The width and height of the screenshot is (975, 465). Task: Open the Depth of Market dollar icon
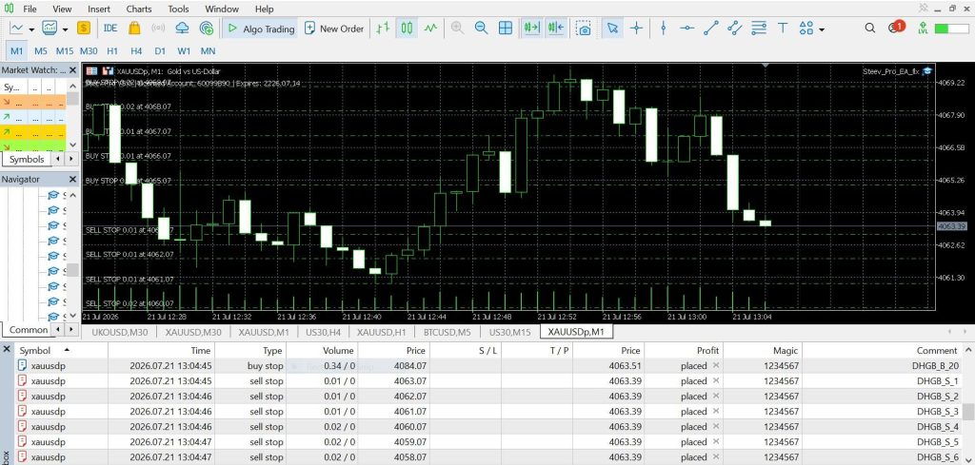(x=84, y=28)
